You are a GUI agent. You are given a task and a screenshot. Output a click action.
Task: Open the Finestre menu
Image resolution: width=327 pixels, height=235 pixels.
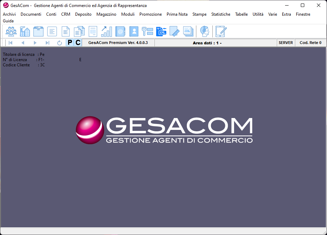click(303, 14)
